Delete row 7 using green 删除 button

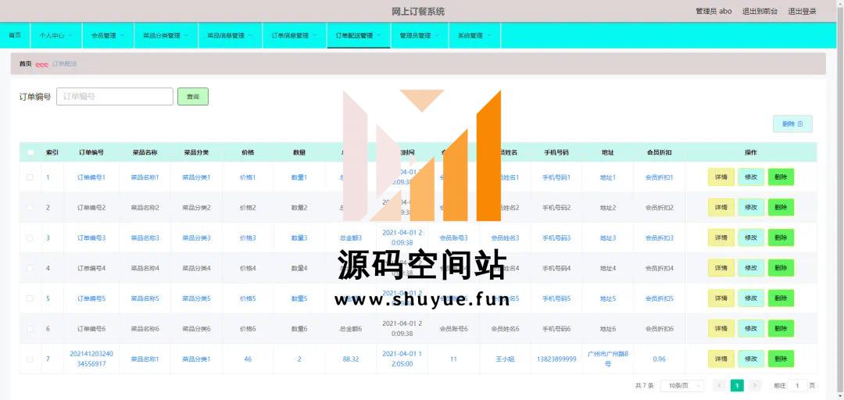780,359
